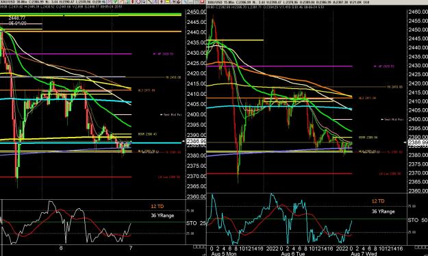This screenshot has width=428, height=256.
Task: Click the red LH Low label, right chart
Action: pyautogui.click(x=390, y=174)
